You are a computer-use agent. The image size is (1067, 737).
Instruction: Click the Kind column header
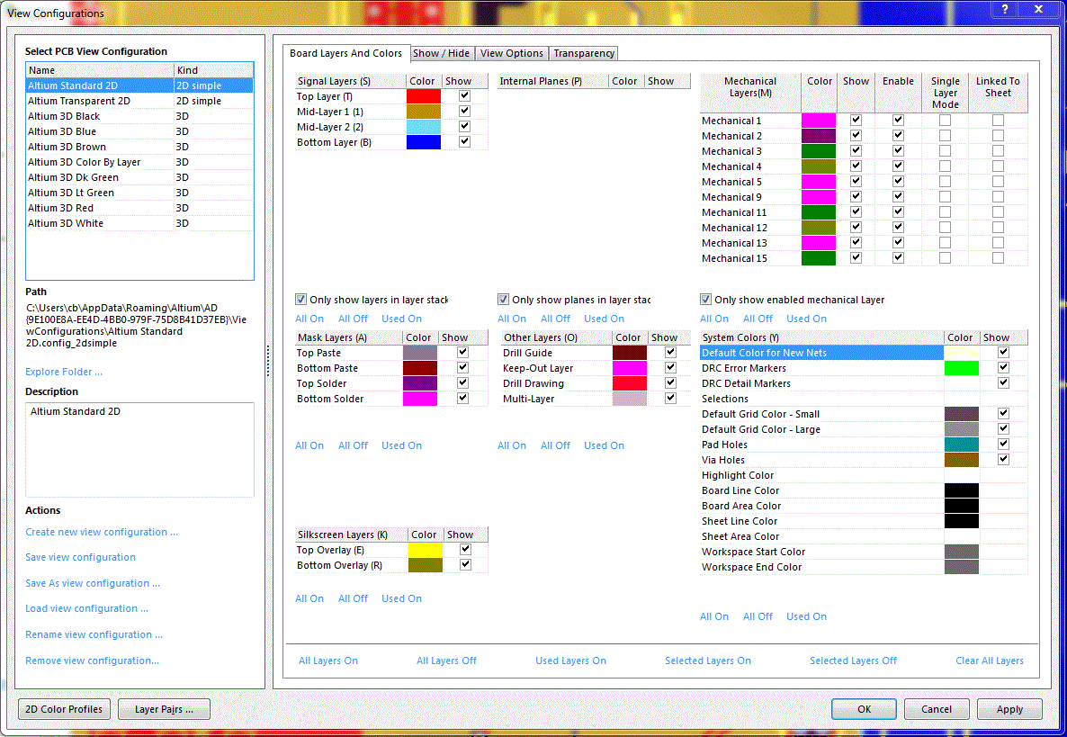(214, 70)
